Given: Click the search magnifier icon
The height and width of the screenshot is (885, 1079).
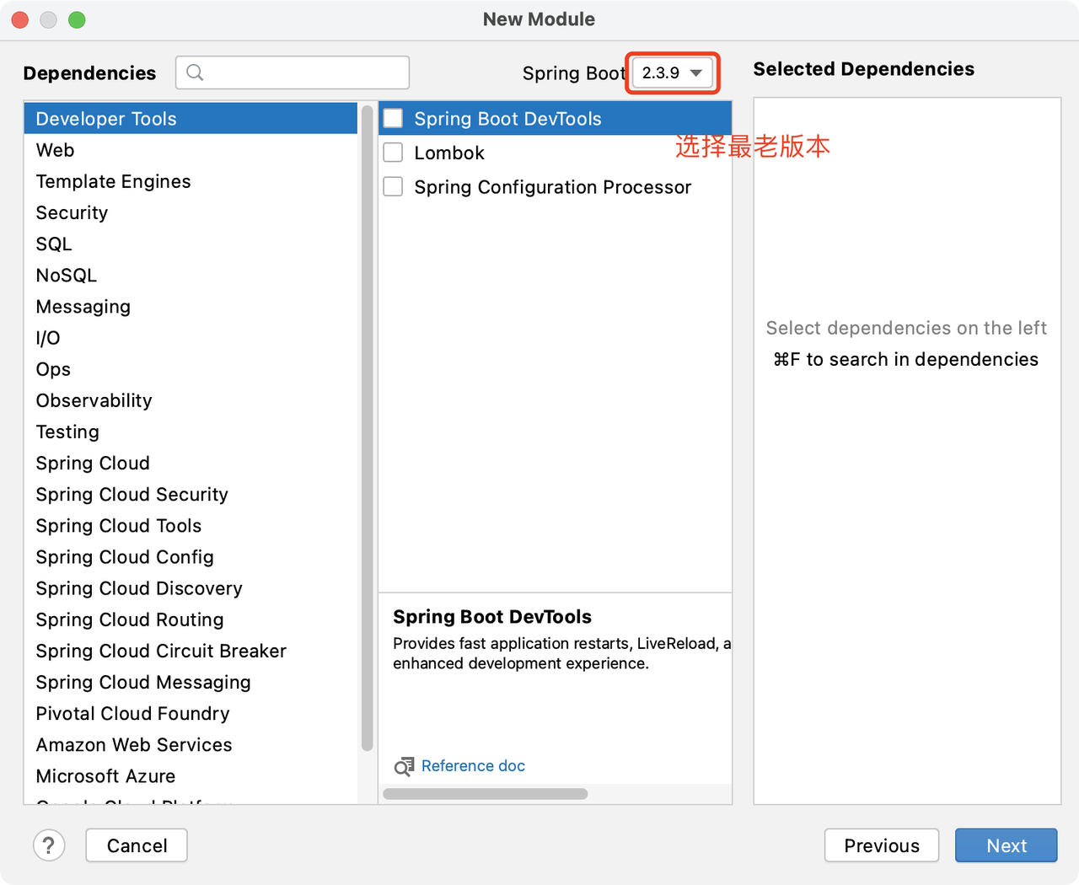Looking at the screenshot, I should 195,72.
